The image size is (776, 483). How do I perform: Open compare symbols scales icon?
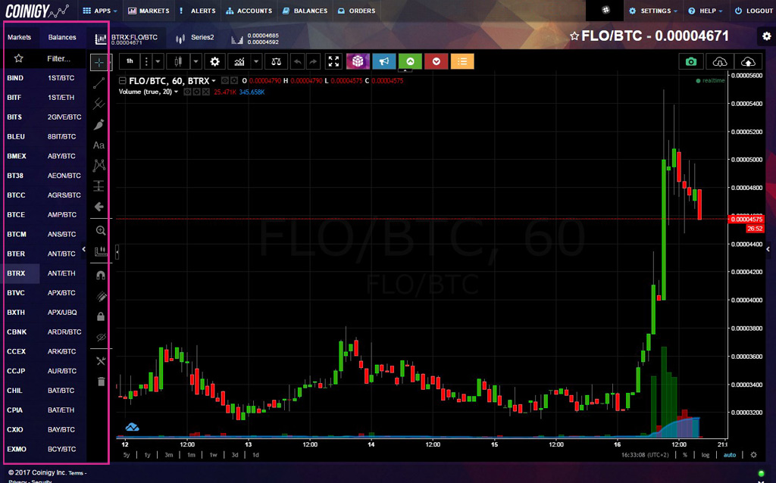(276, 61)
